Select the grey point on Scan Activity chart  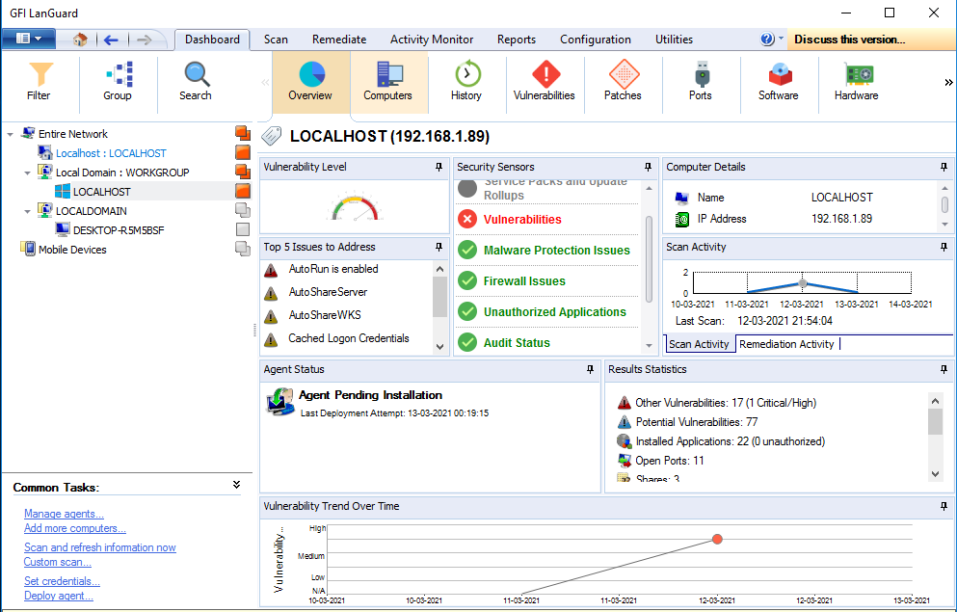click(x=803, y=283)
